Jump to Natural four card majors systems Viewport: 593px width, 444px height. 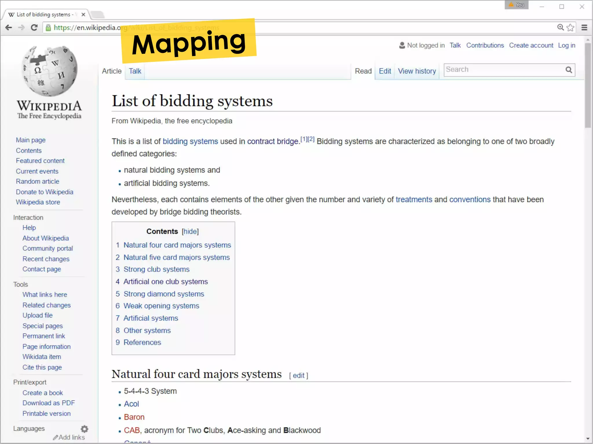pyautogui.click(x=177, y=245)
